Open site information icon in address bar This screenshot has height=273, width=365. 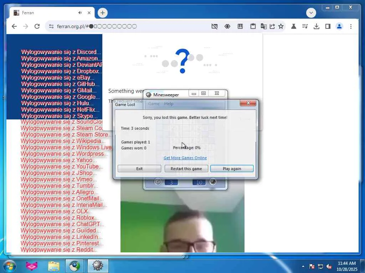point(51,26)
